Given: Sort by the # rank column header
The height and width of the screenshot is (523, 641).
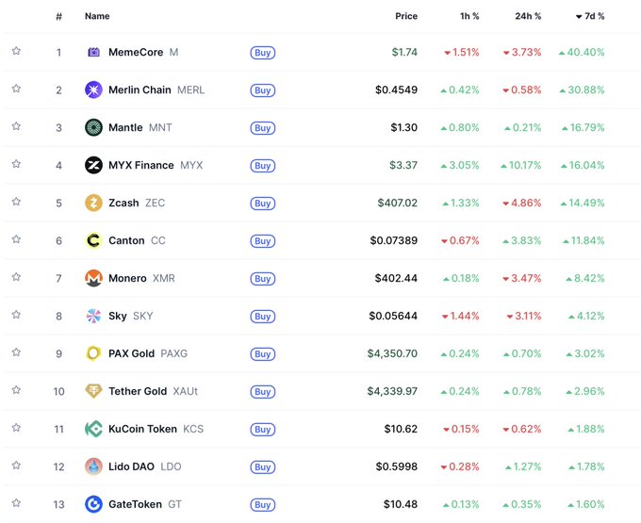Looking at the screenshot, I should pos(58,16).
